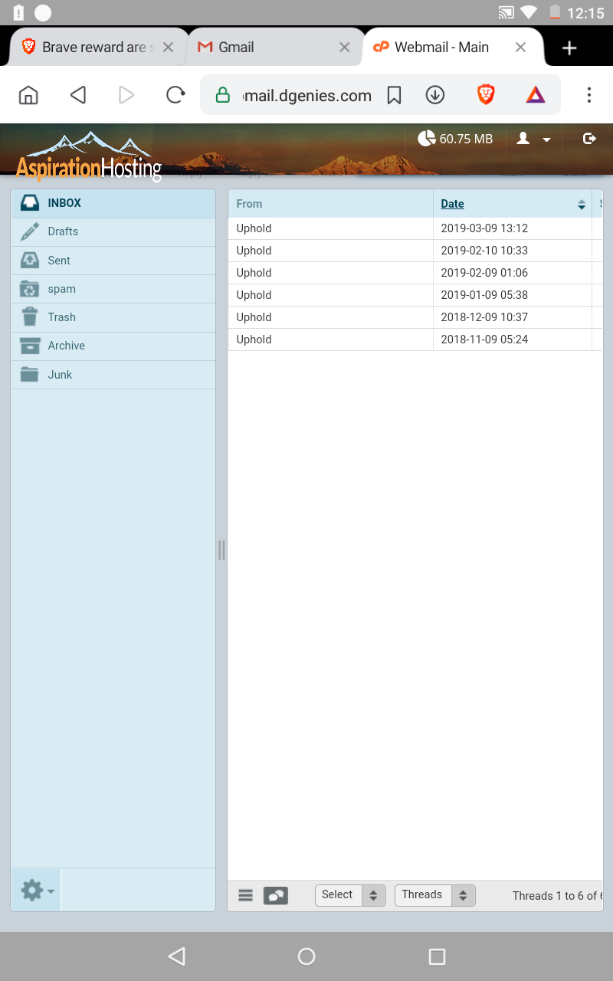This screenshot has width=613, height=981.
Task: Open the spam folder
Action: coord(113,289)
